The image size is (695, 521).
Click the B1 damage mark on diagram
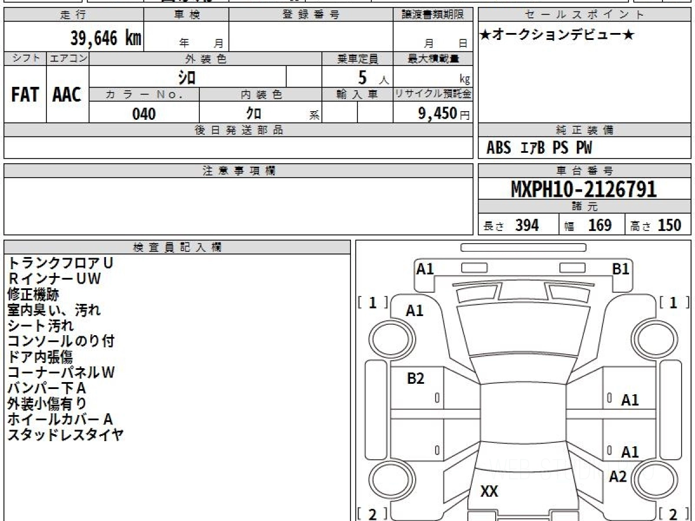point(621,269)
